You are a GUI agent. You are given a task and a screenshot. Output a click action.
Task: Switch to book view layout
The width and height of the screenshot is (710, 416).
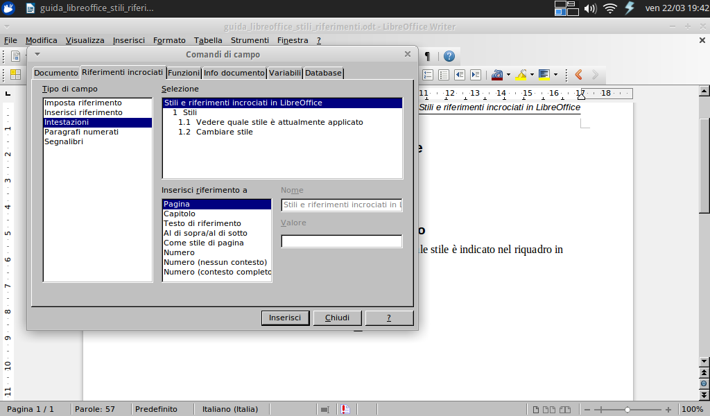[x=565, y=410]
